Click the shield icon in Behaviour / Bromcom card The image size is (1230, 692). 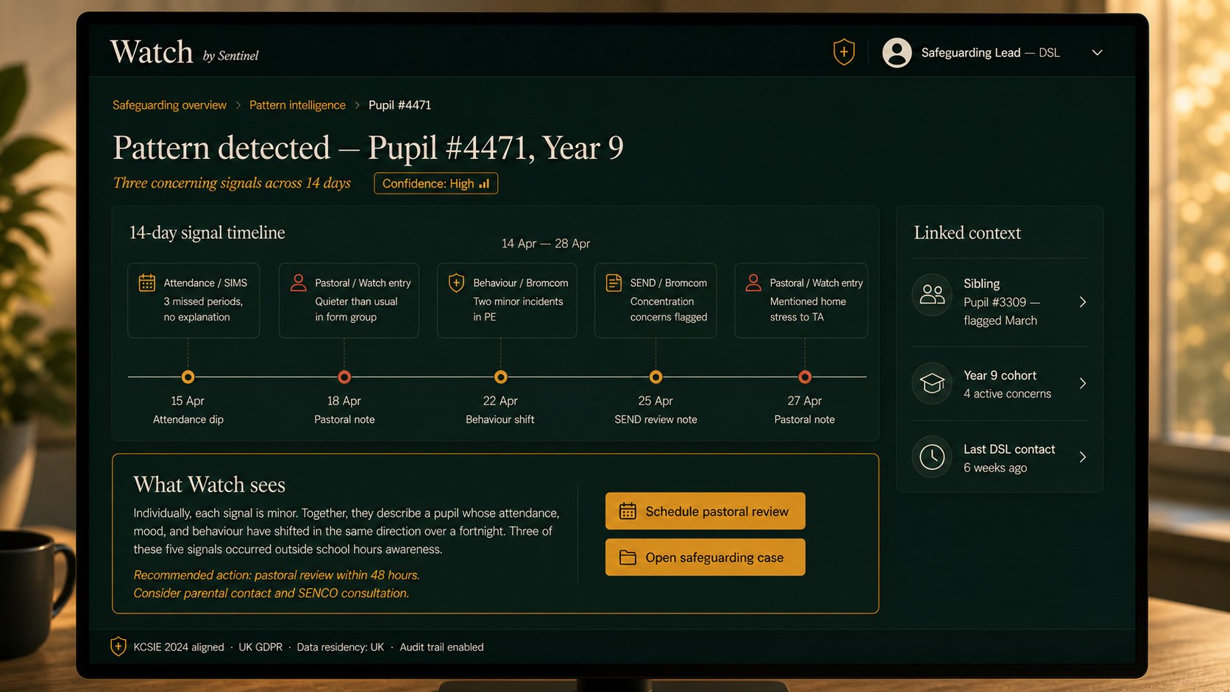click(x=457, y=283)
